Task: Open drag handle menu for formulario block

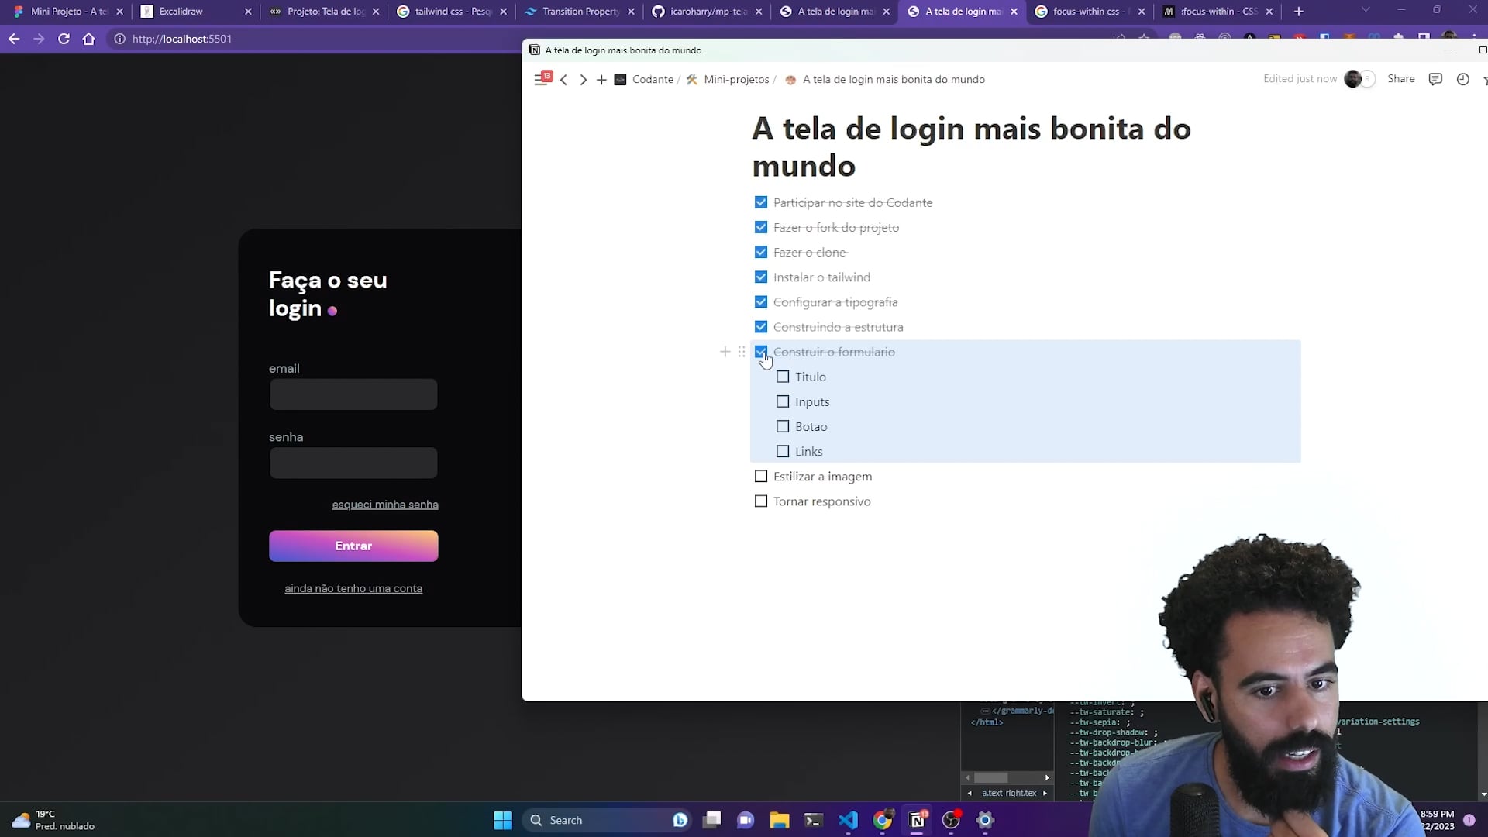Action: pyautogui.click(x=742, y=352)
